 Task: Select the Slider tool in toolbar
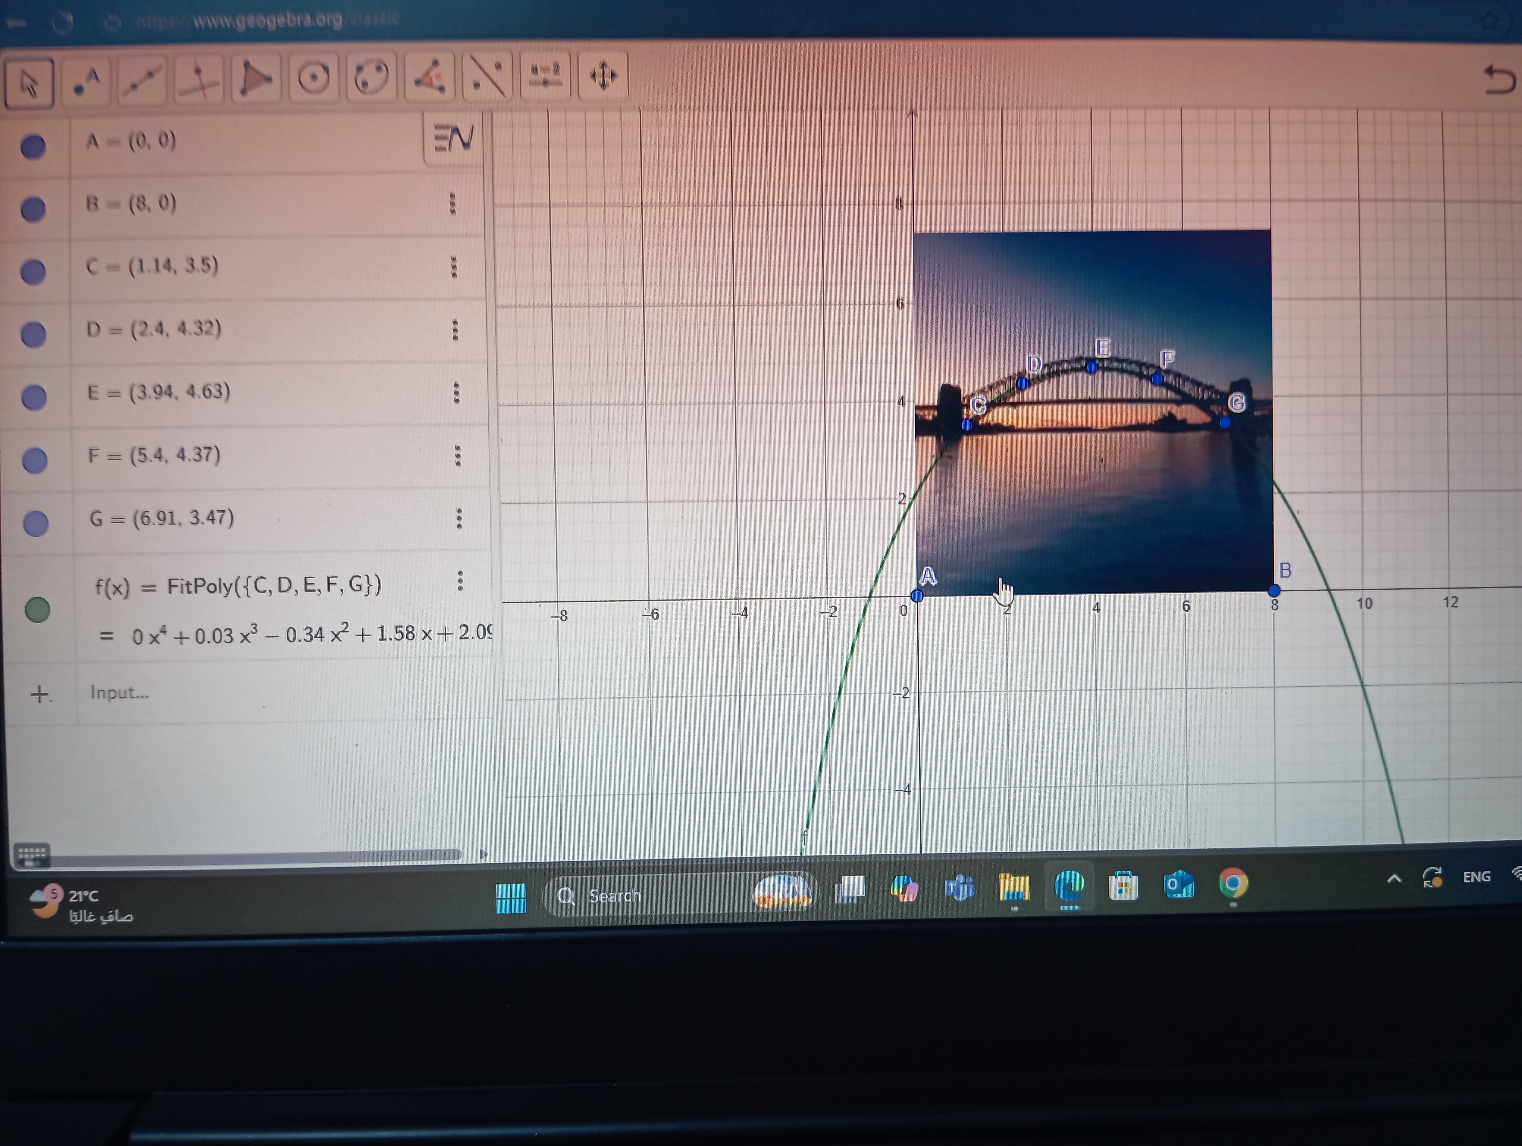(545, 75)
